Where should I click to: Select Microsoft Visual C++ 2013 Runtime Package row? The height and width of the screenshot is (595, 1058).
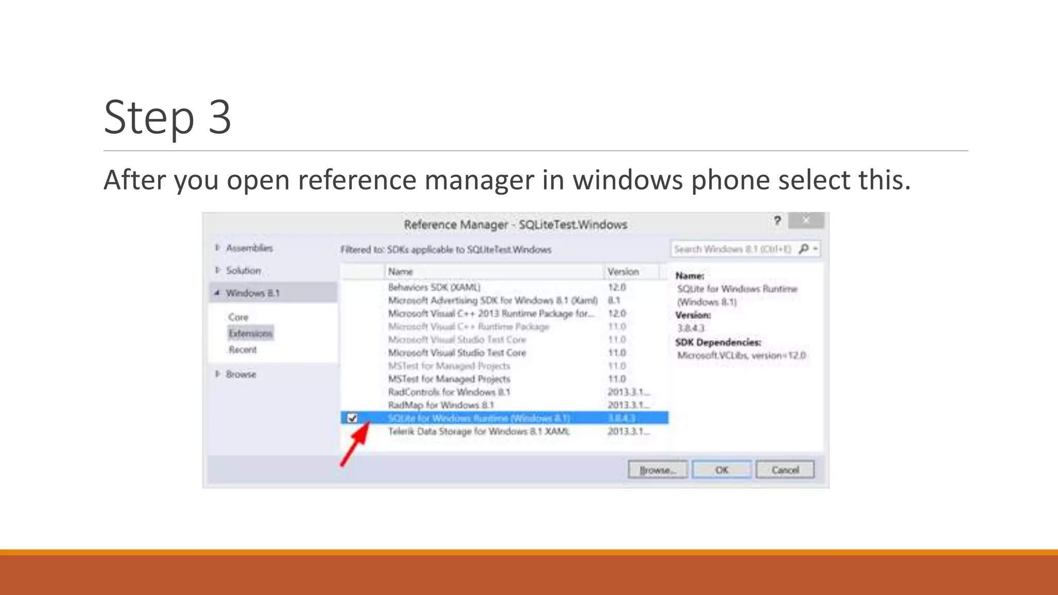point(504,314)
